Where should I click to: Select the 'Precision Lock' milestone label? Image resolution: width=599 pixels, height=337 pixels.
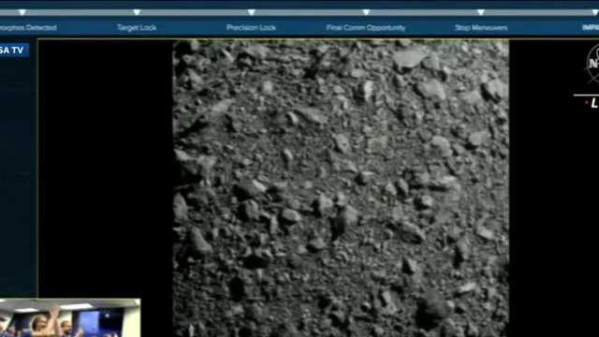251,27
